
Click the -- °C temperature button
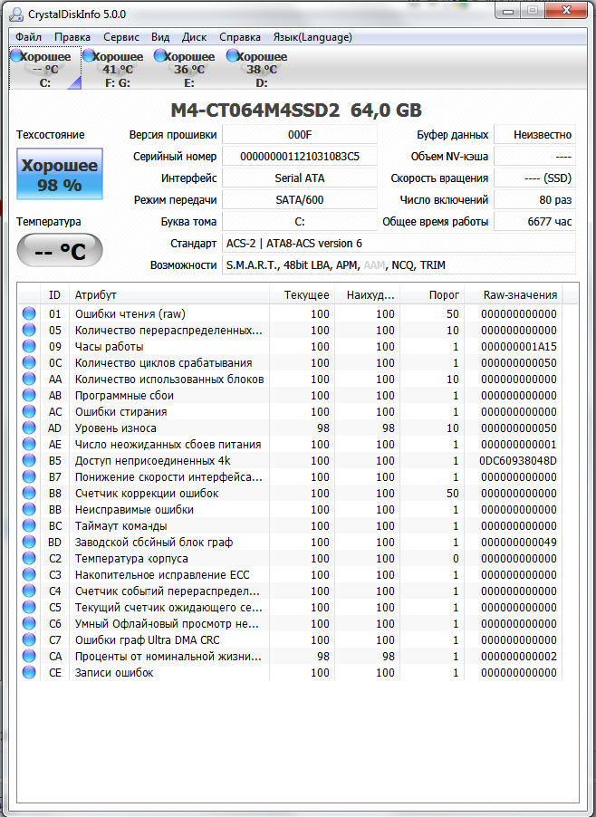tap(60, 251)
